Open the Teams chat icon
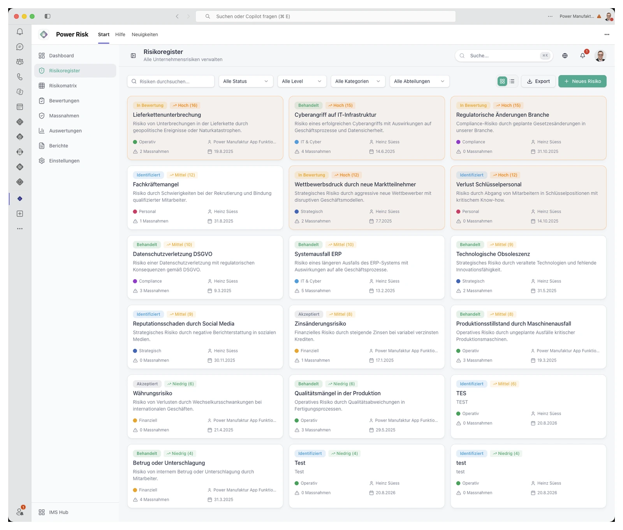The width and height of the screenshot is (623, 530). click(20, 47)
